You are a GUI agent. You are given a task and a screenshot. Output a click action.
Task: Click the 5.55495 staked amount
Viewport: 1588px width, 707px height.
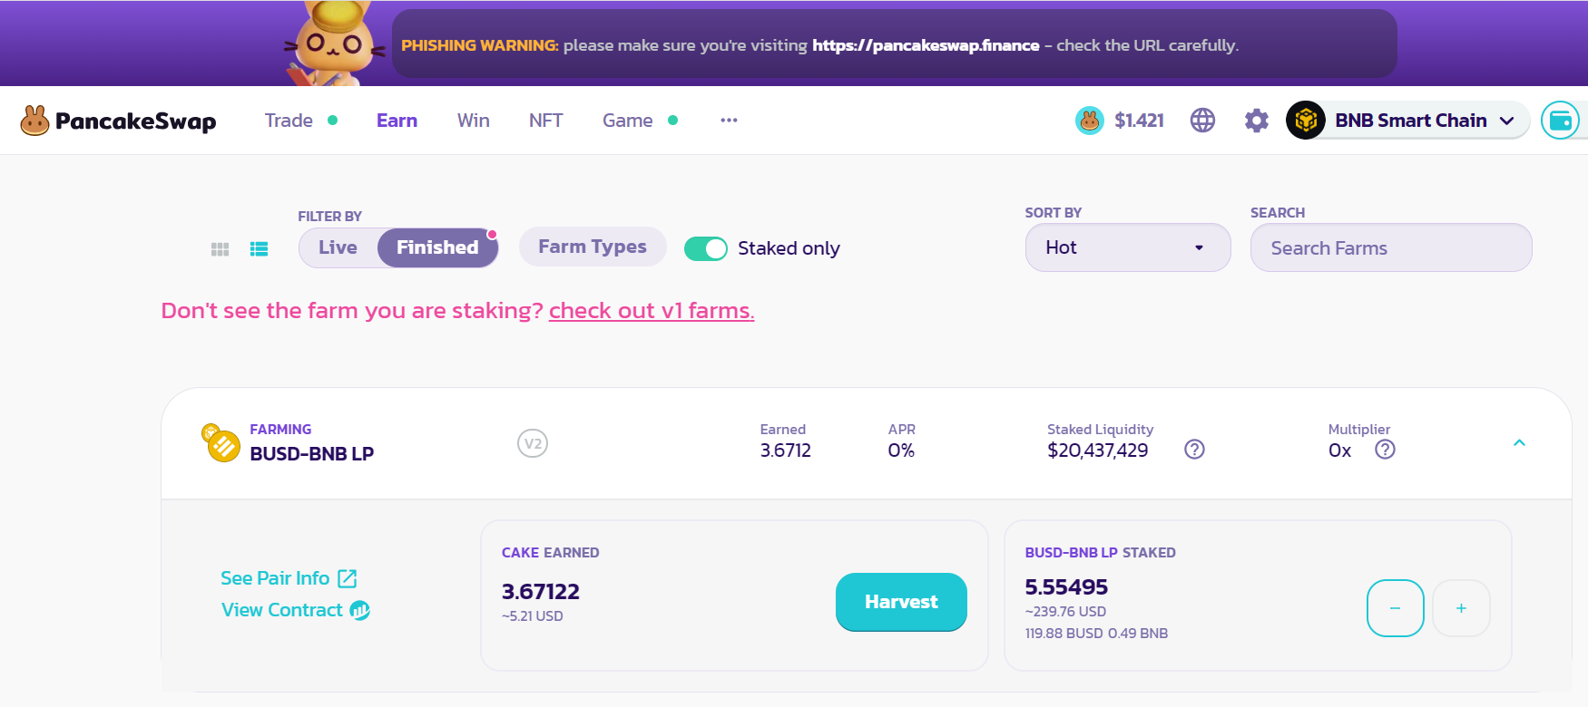(1066, 587)
